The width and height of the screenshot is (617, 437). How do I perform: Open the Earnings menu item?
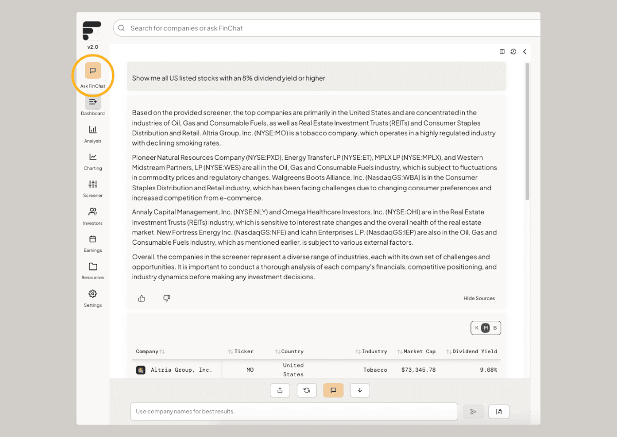tap(93, 243)
